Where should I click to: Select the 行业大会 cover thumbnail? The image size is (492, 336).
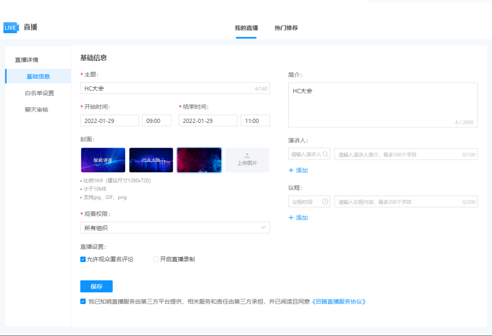[151, 160]
